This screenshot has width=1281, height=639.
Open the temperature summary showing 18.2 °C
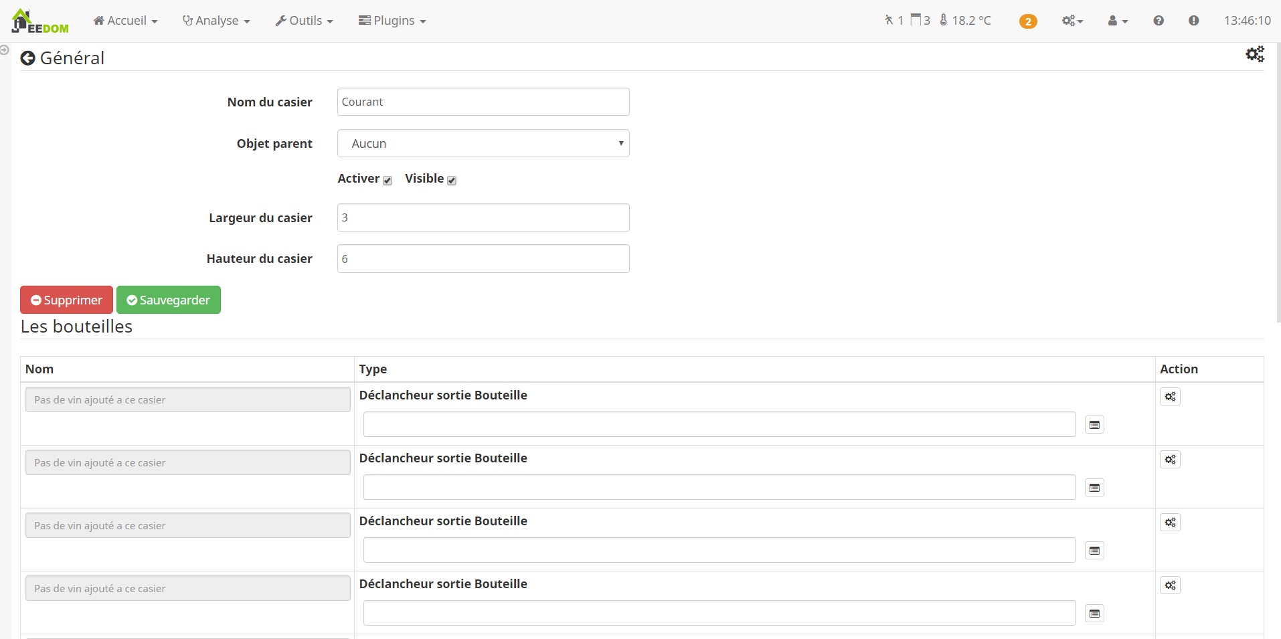tap(965, 20)
